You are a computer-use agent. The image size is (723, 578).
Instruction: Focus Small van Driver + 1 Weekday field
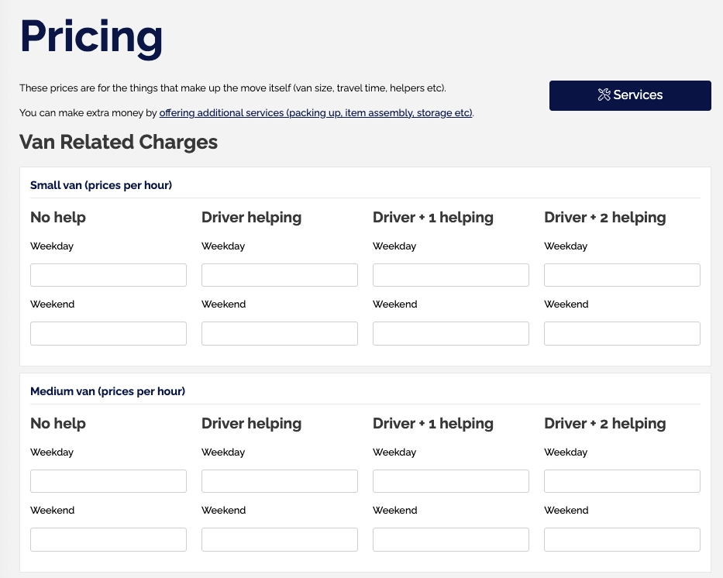coord(451,275)
